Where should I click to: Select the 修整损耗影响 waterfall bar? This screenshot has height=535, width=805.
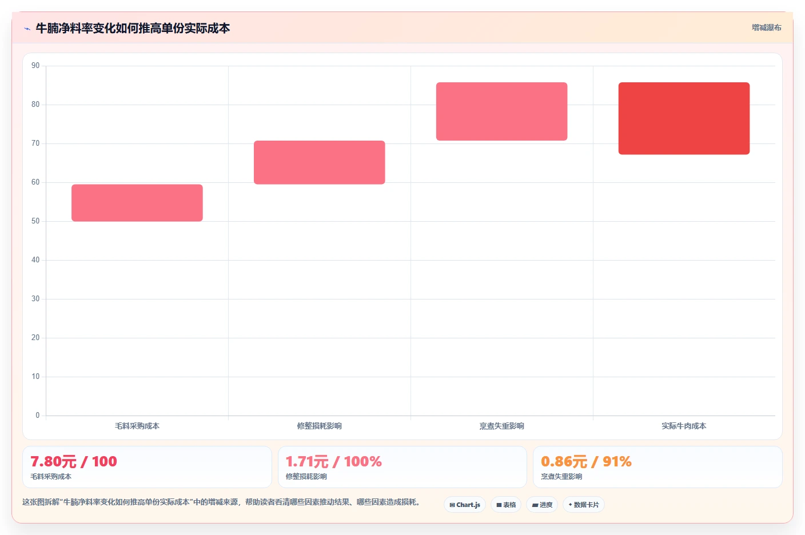tap(320, 162)
